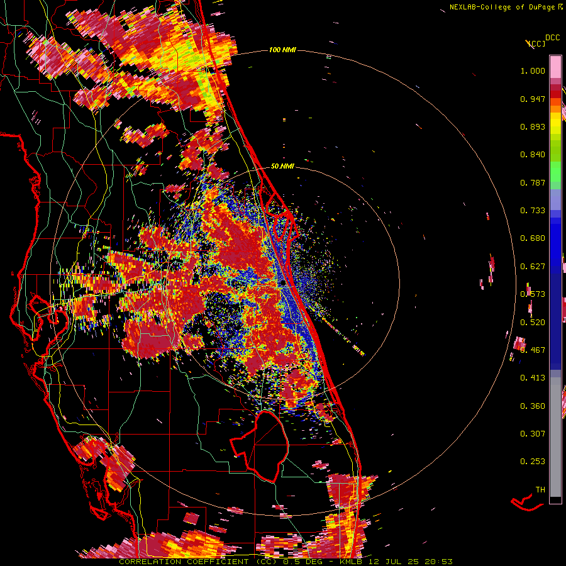This screenshot has width=566, height=566.
Task: Click the 0.840 scale value
Action: coord(533,155)
